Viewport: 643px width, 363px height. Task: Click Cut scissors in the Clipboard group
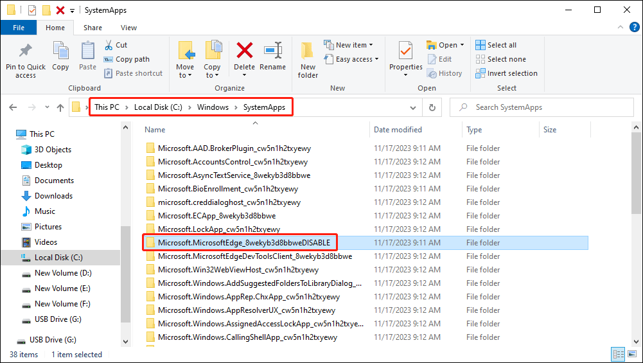point(116,45)
